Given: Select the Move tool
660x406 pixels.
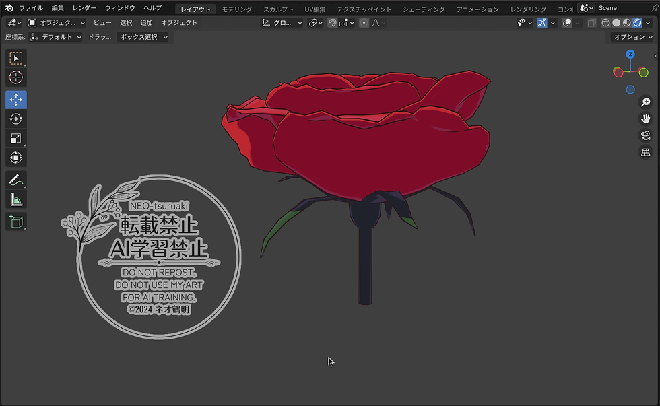Looking at the screenshot, I should [x=16, y=100].
